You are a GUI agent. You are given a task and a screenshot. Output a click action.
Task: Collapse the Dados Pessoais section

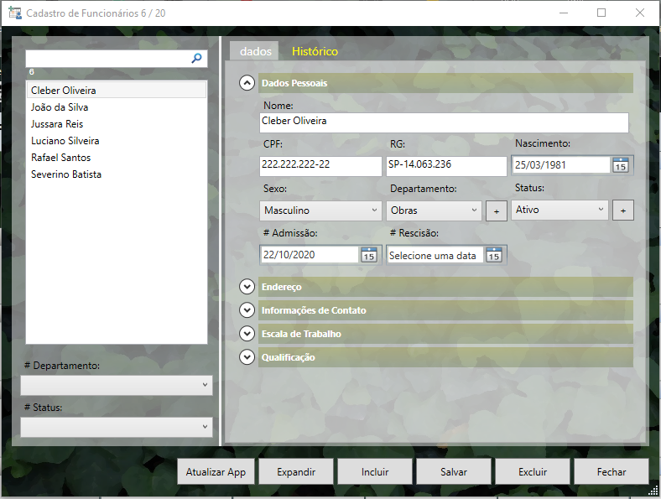click(247, 83)
